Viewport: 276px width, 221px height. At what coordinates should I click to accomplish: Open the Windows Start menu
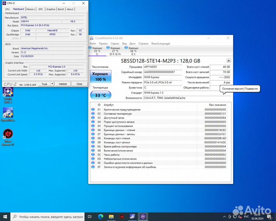coord(5,216)
